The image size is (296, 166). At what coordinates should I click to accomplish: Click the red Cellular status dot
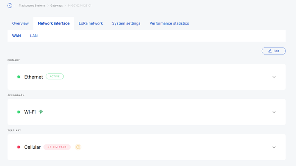point(18,147)
